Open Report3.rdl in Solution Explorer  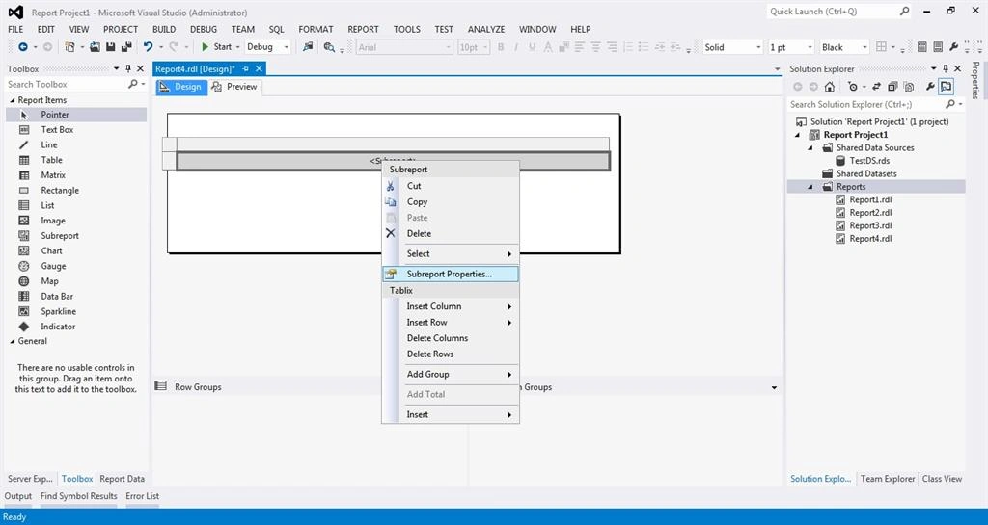pos(870,225)
